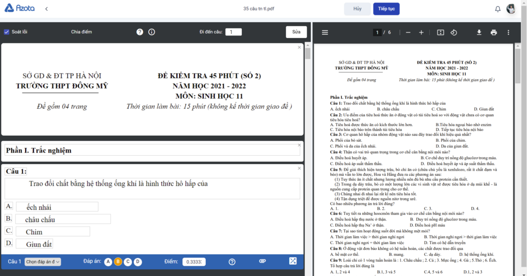Select answer C as correct
This screenshot has width=527, height=276.
[128, 262]
